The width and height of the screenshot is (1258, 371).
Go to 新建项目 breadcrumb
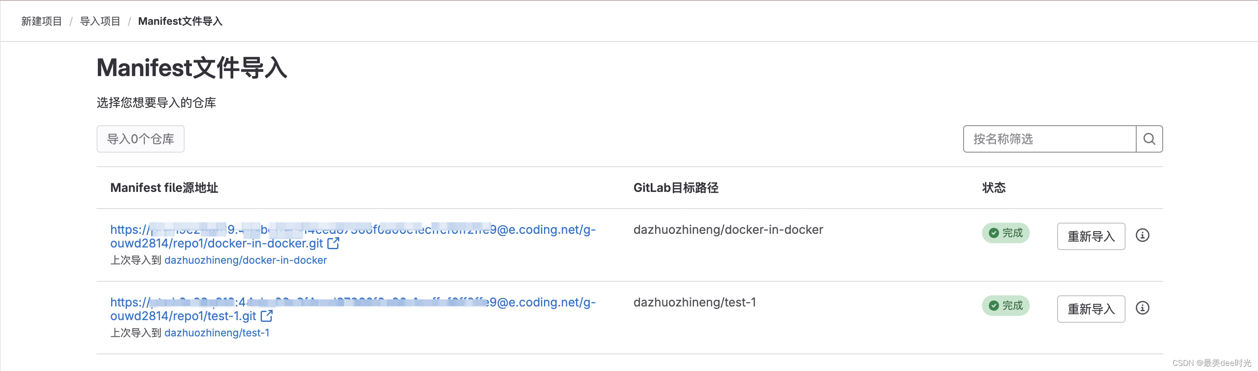click(x=41, y=21)
